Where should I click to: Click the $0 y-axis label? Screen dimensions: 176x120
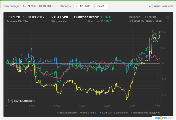(x=162, y=63)
